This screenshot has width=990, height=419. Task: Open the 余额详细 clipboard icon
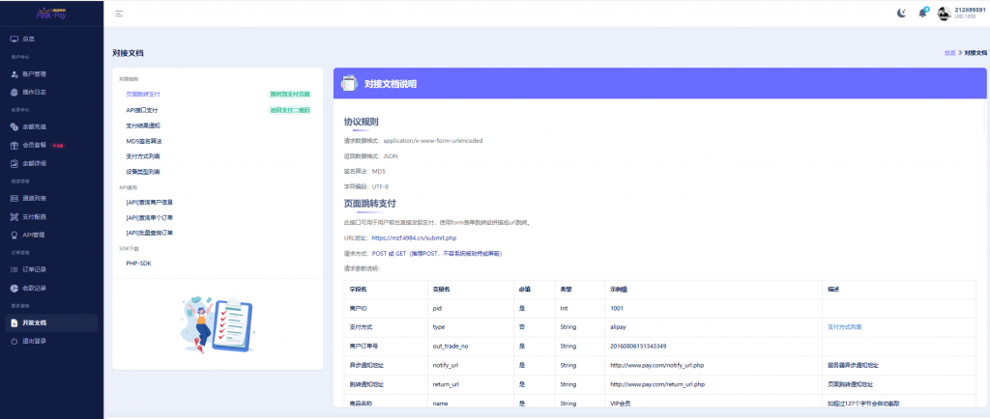coord(15,163)
